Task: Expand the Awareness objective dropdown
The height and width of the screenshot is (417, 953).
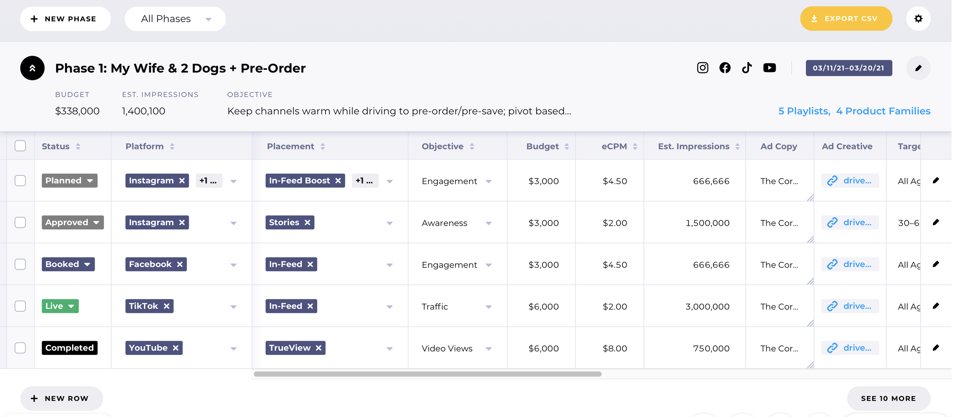Action: 488,223
